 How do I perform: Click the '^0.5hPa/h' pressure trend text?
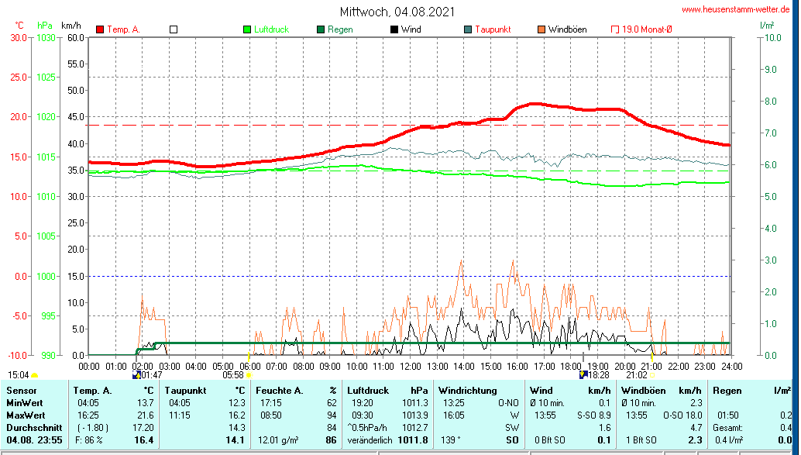pos(366,427)
